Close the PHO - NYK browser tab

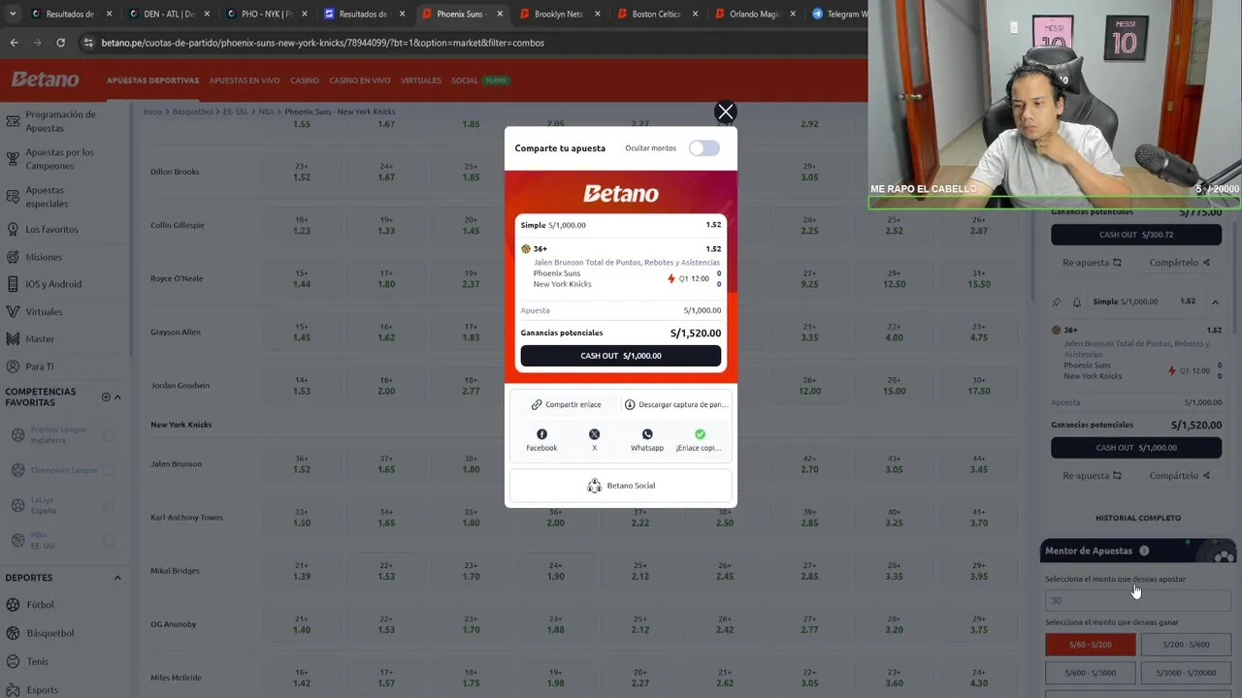coord(304,15)
